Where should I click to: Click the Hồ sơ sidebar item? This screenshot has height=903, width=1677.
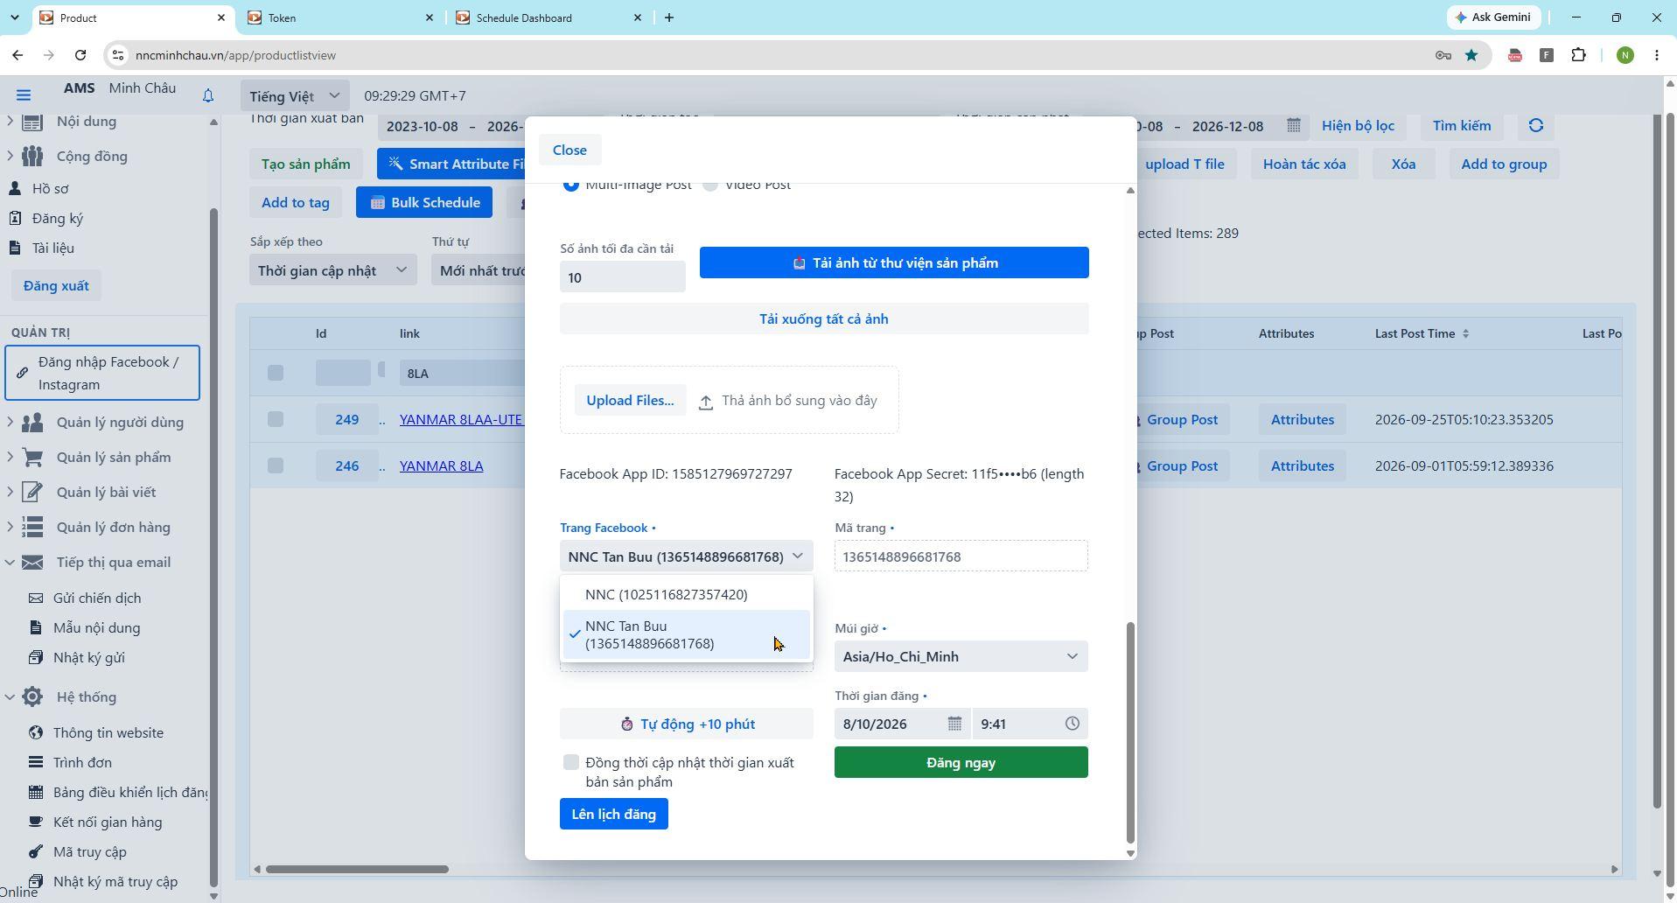[50, 188]
